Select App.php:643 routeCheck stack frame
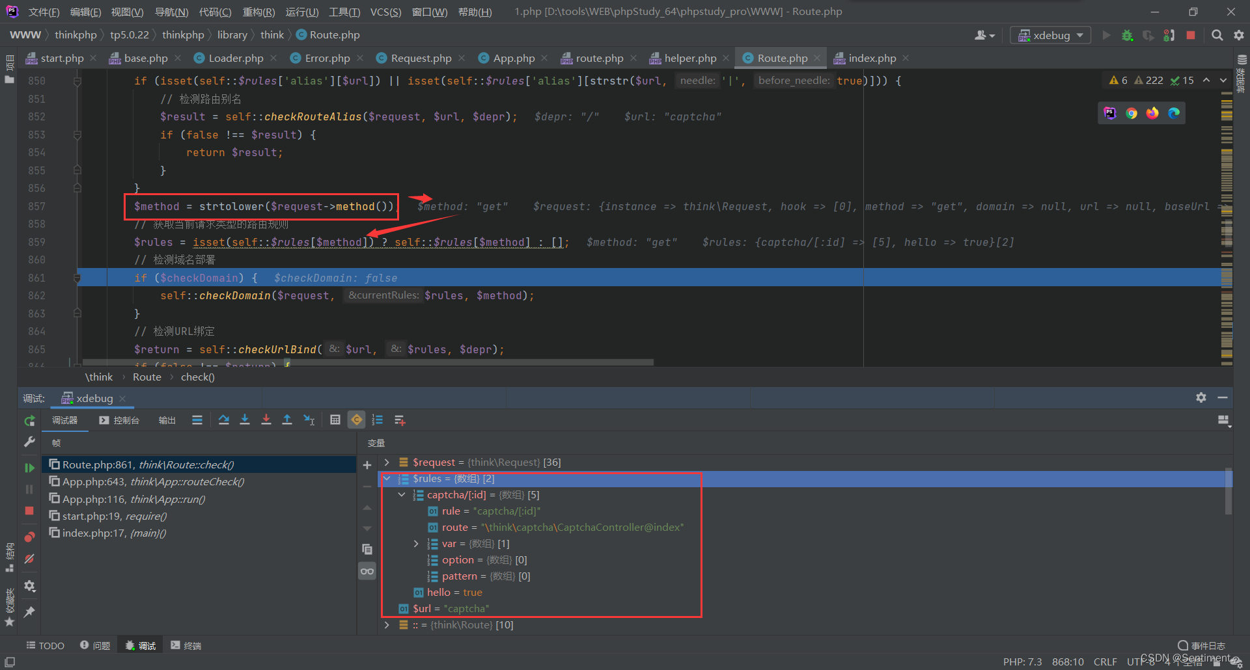1250x670 pixels. (x=199, y=482)
